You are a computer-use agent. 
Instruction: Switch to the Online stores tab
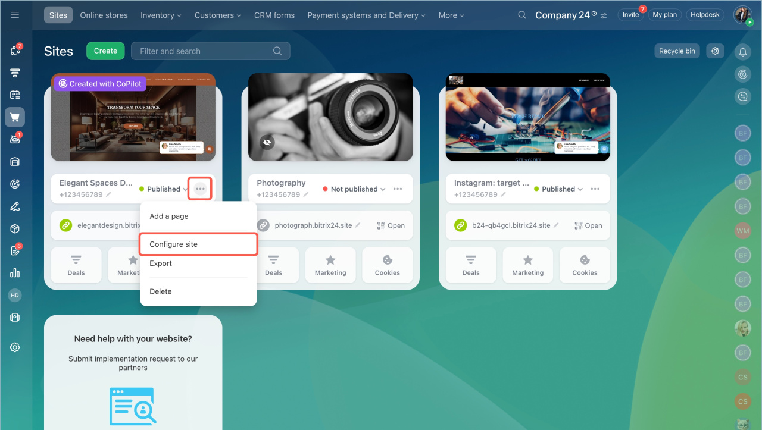click(104, 15)
